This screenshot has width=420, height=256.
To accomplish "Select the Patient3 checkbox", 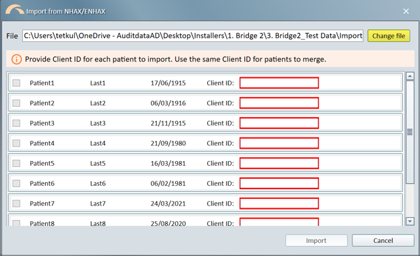I will coord(16,123).
